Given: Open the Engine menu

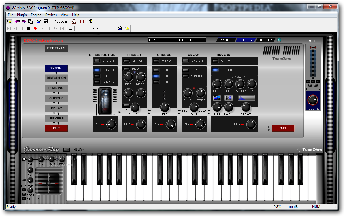Looking at the screenshot, I should point(36,15).
